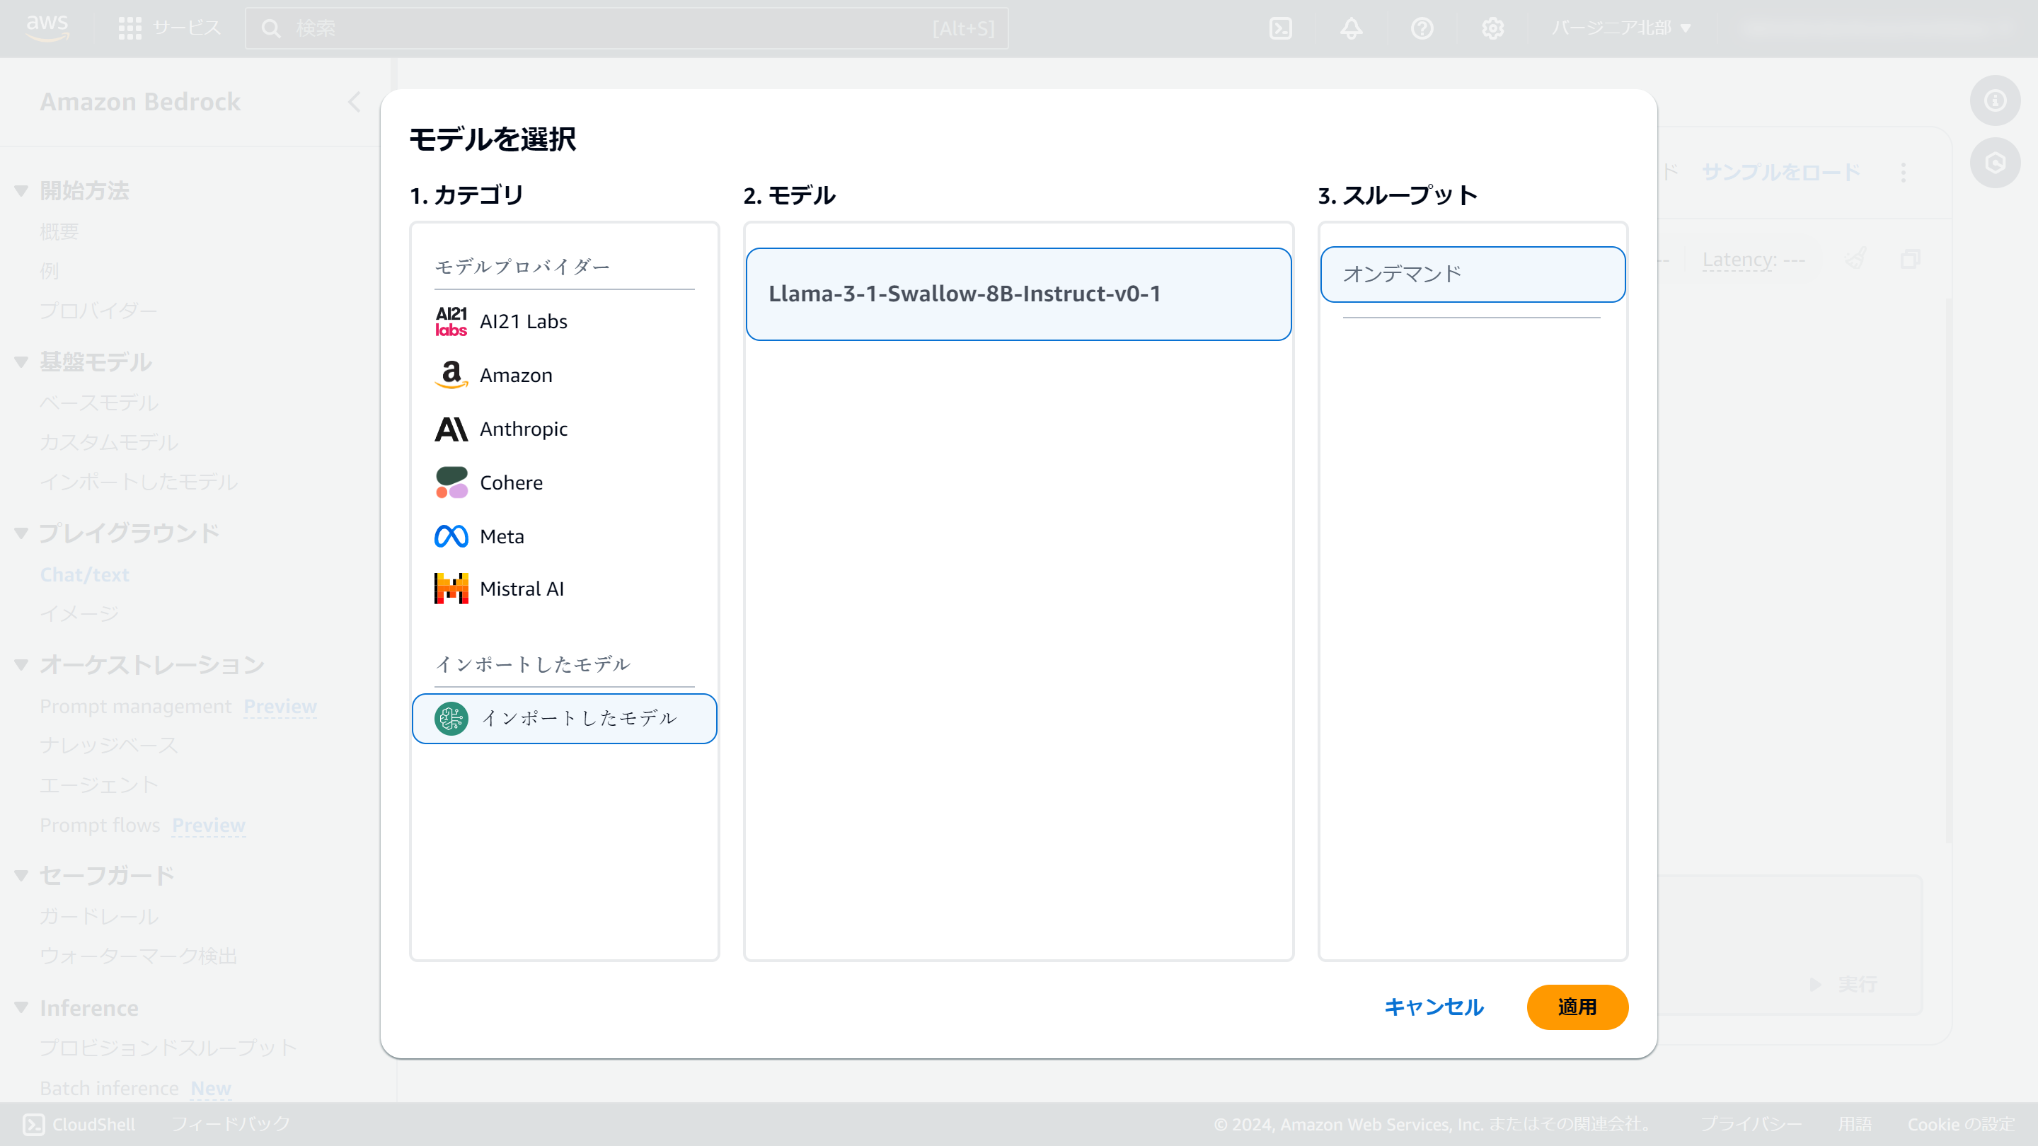Screen dimensions: 2038x1146
Task: Select the Llama-3-1-Swallow-8B-Instruct-v0-1 model
Action: [1018, 294]
